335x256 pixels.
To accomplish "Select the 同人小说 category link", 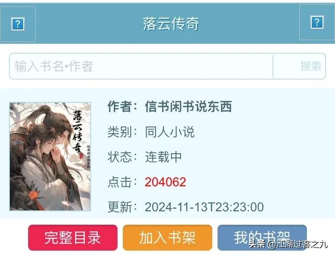I will click(170, 132).
